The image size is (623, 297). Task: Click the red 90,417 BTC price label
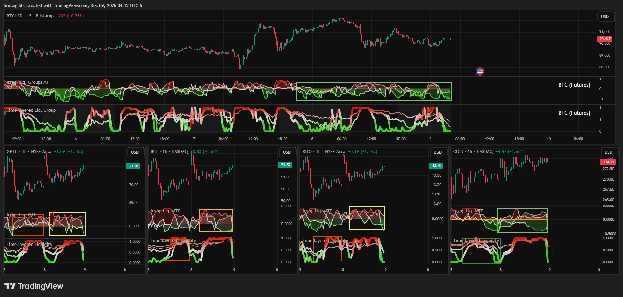tap(604, 39)
